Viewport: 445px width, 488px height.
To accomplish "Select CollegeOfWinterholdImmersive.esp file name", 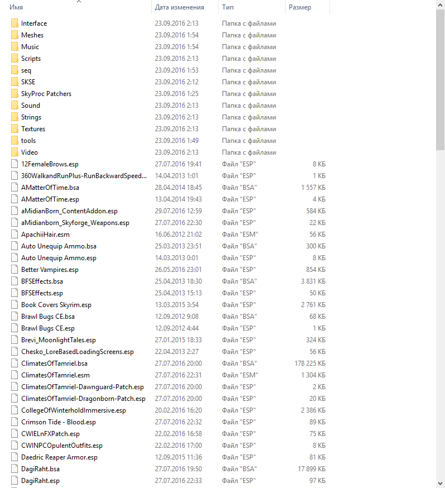I will tap(74, 410).
